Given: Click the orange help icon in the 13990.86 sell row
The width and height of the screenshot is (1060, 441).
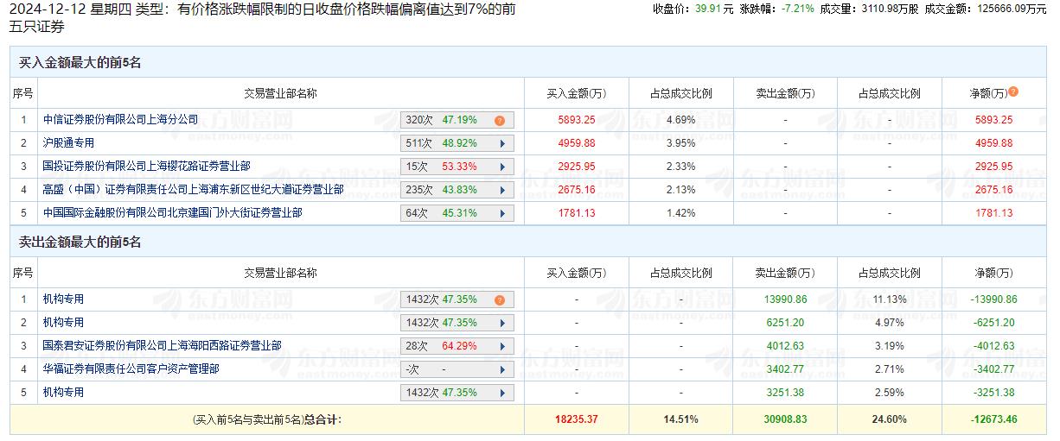Looking at the screenshot, I should (500, 300).
